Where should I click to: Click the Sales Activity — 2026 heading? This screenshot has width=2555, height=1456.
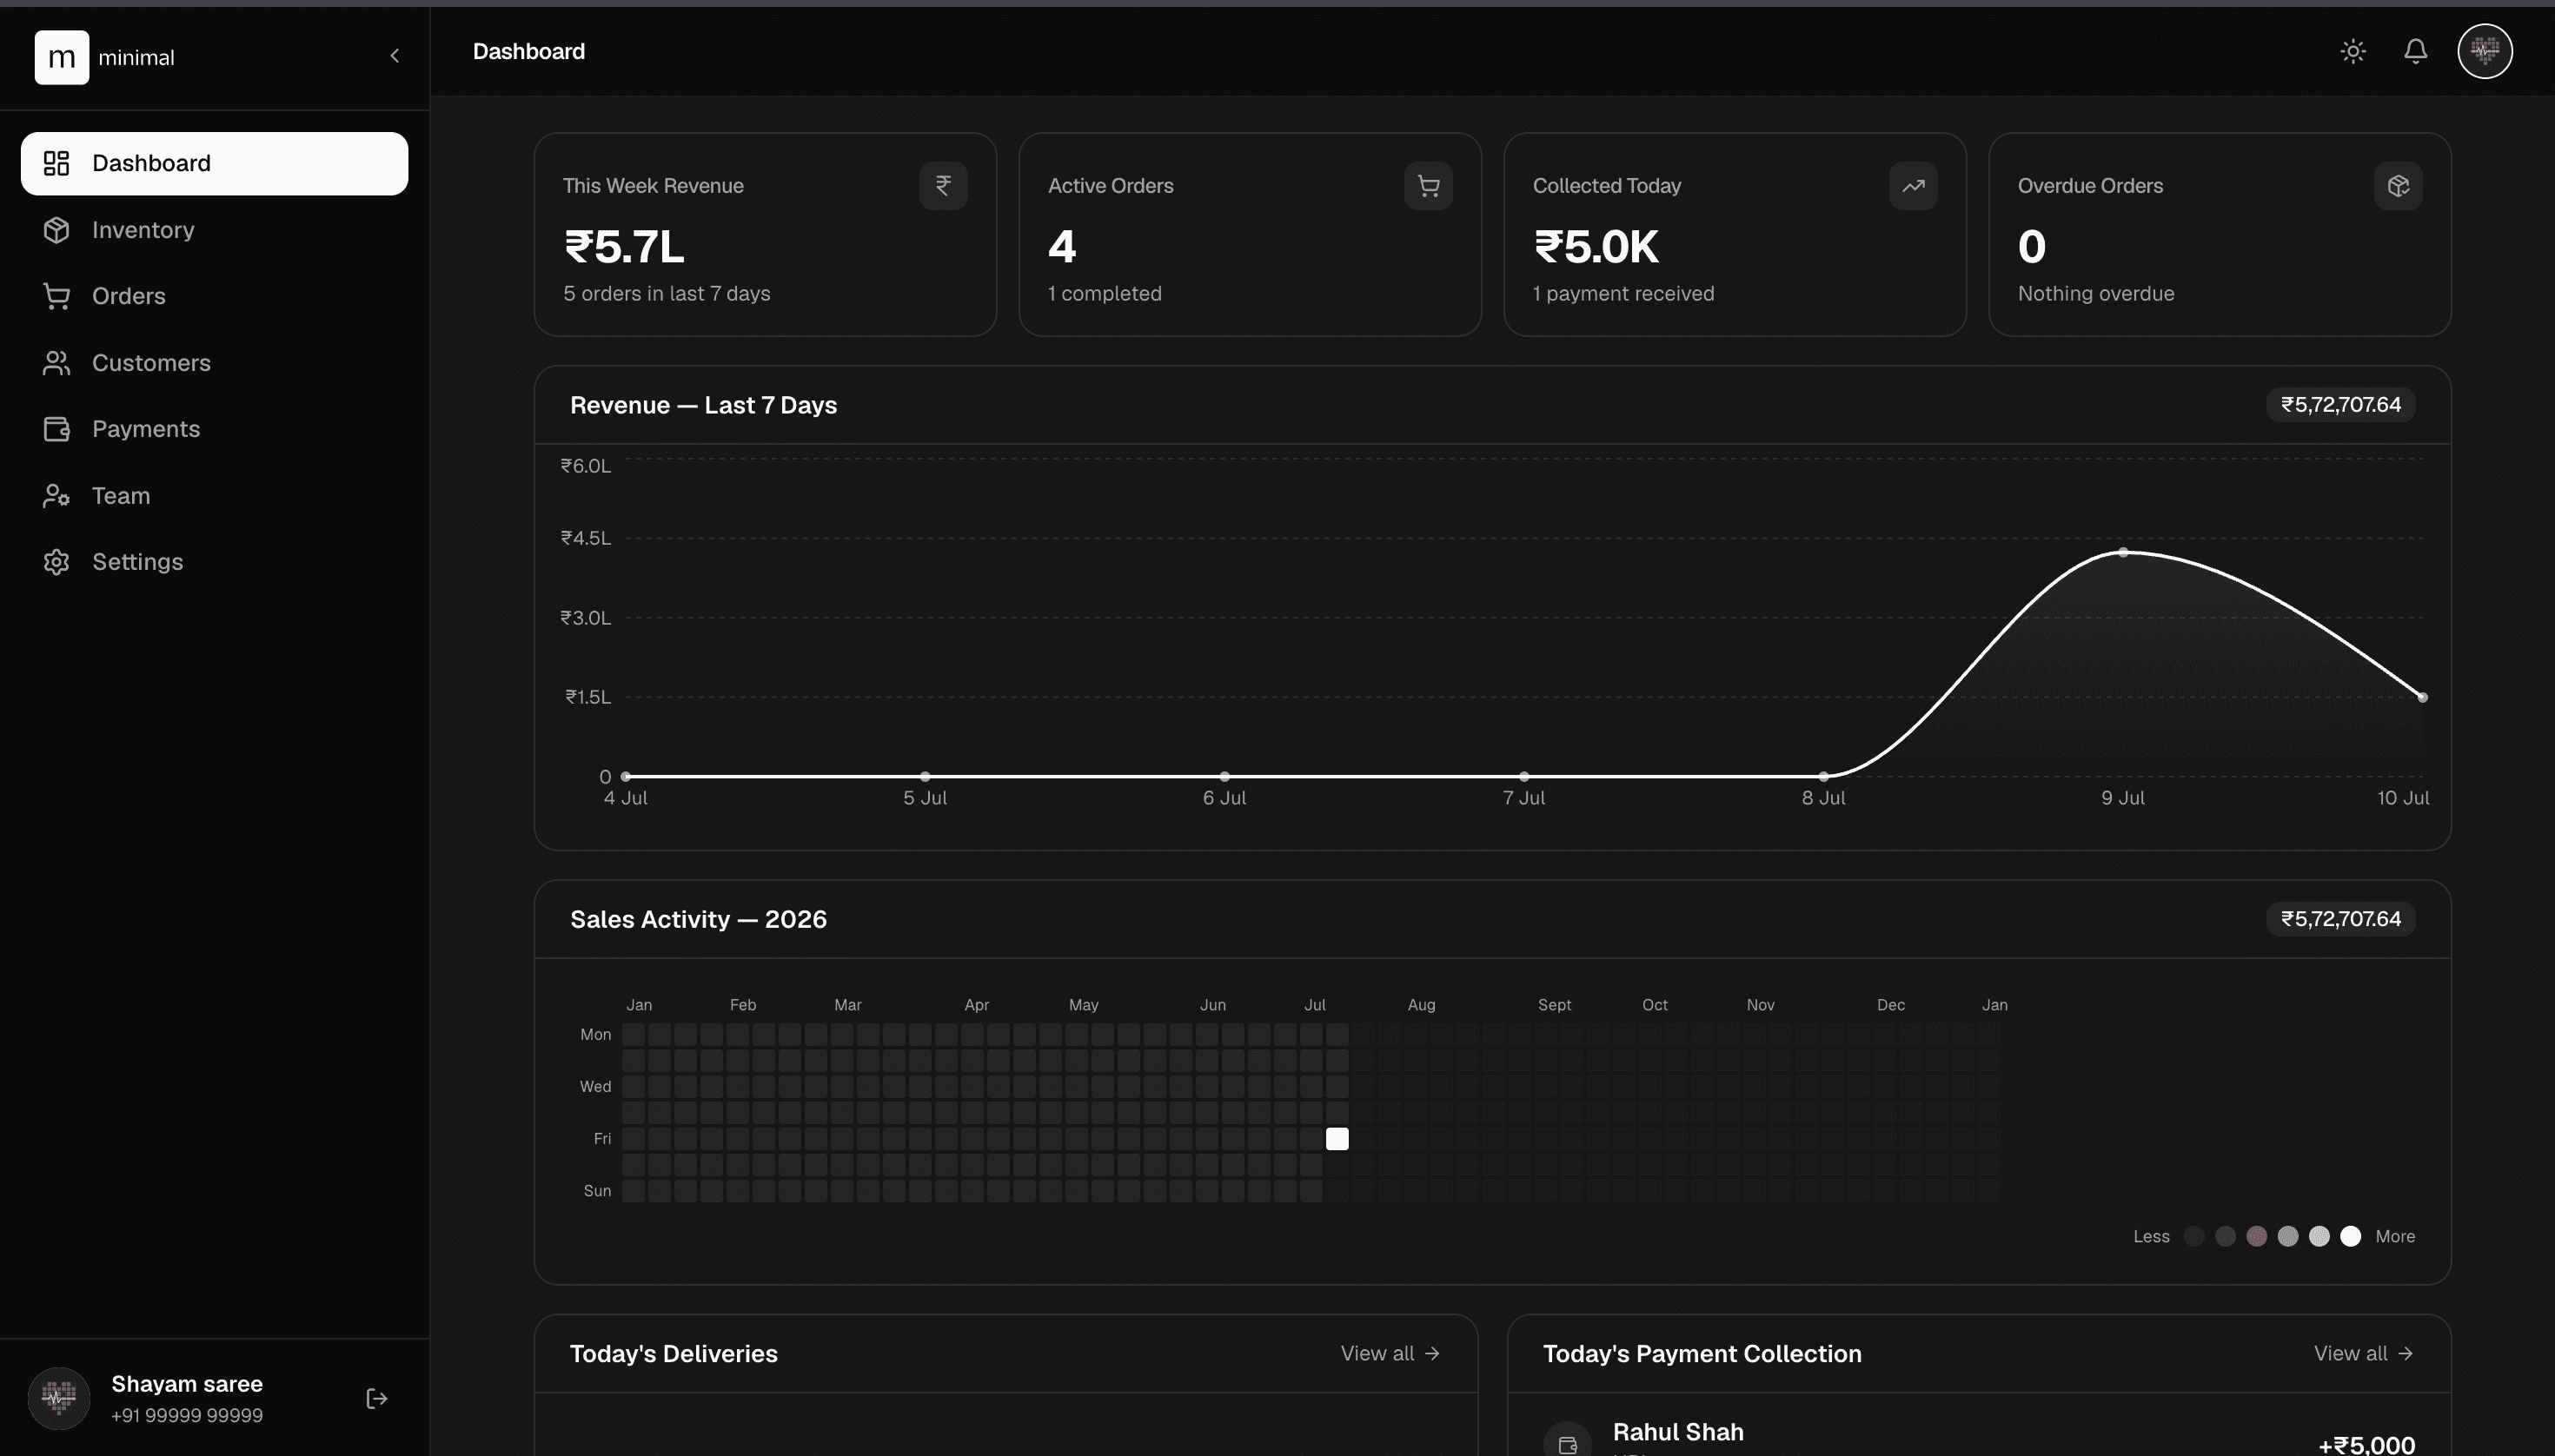[698, 919]
